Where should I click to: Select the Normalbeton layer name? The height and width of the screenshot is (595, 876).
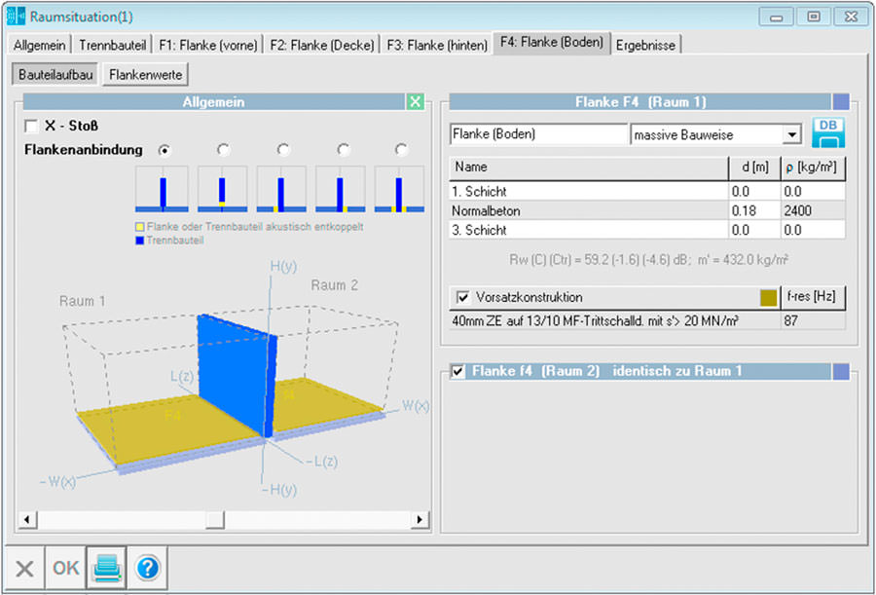point(589,210)
